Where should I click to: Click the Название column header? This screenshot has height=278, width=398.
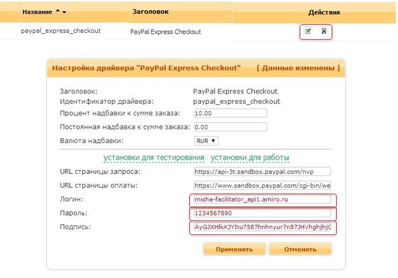[37, 12]
